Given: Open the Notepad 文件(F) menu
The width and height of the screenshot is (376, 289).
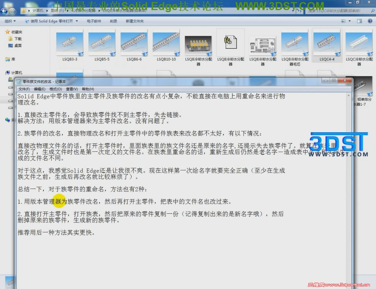Looking at the screenshot, I should pyautogui.click(x=24, y=89).
